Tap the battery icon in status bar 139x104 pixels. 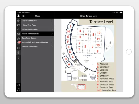(121, 12)
